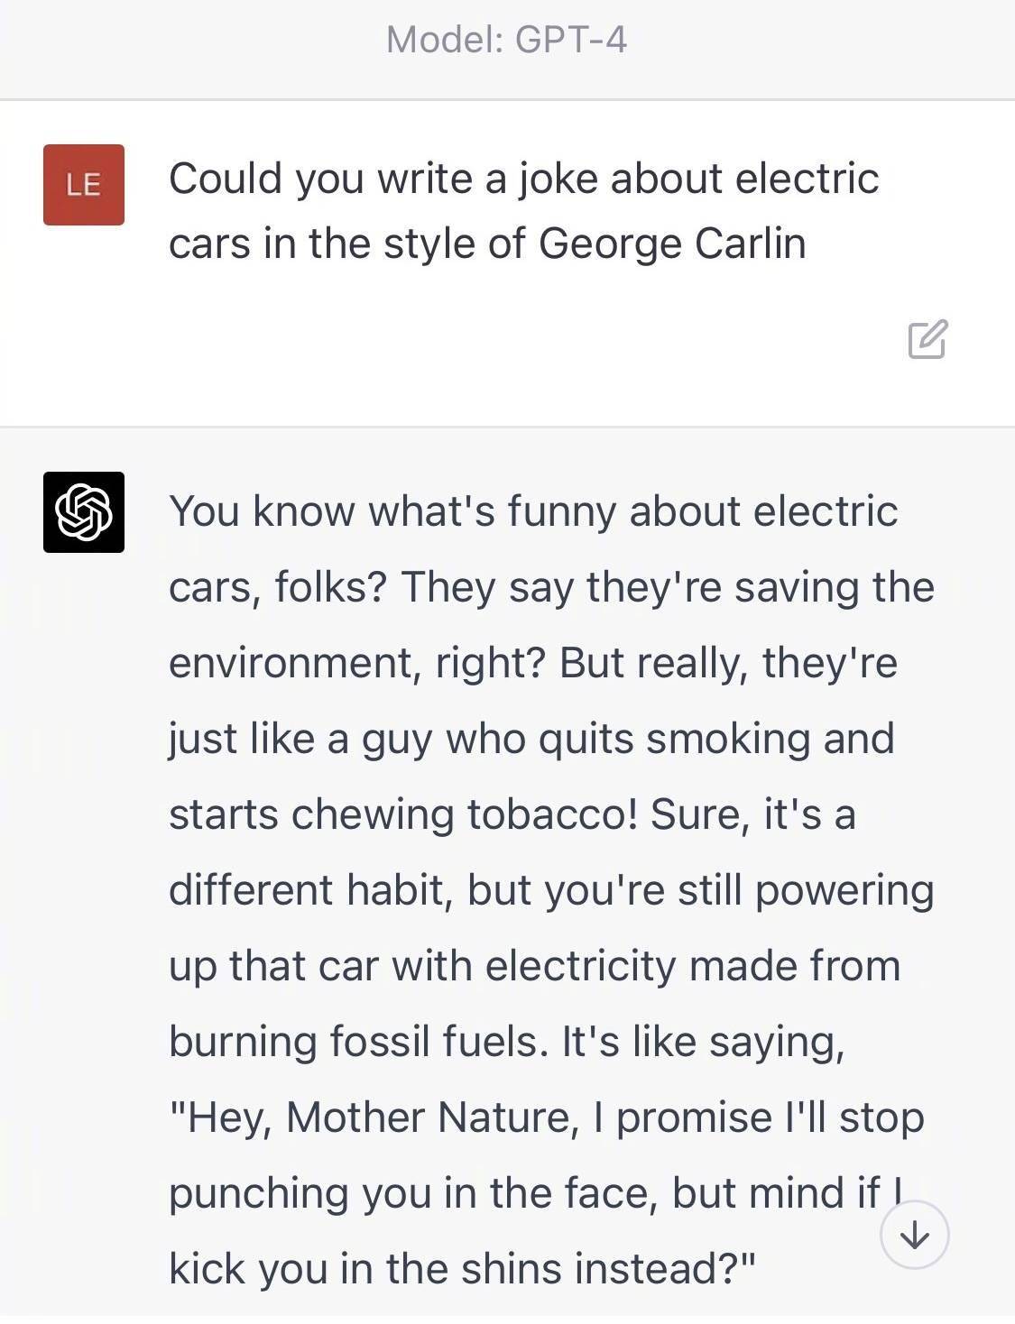Viewport: 1015px width, 1324px height.
Task: Click the words "burning fossil fuels."
Action: pyautogui.click(x=359, y=1042)
